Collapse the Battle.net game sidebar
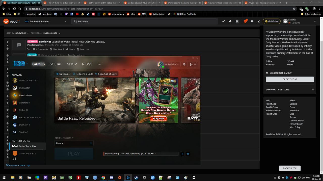The width and height of the screenshot is (323, 181). point(14,159)
